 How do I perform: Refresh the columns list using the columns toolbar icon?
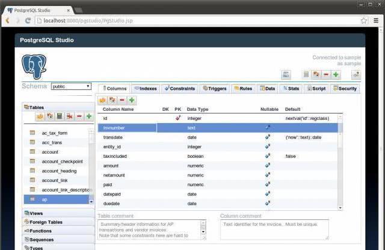(103, 100)
